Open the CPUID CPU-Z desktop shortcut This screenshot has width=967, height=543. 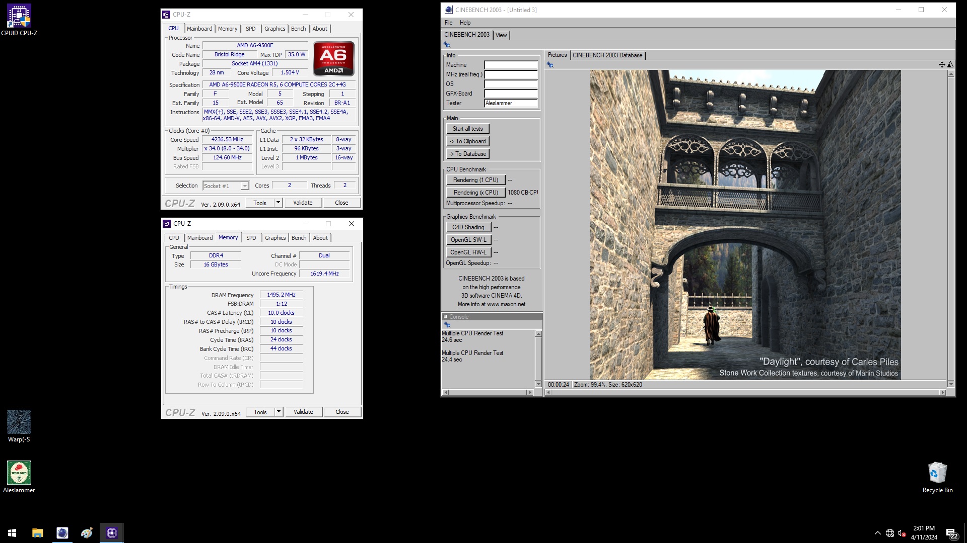click(x=19, y=20)
